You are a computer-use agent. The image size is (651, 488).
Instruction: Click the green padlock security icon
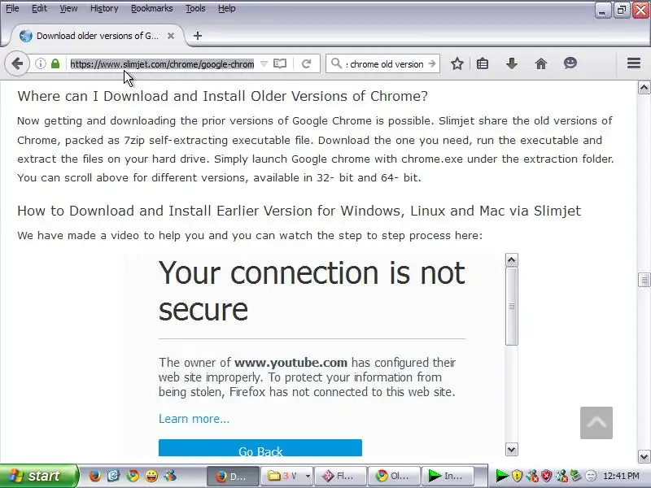[x=55, y=64]
